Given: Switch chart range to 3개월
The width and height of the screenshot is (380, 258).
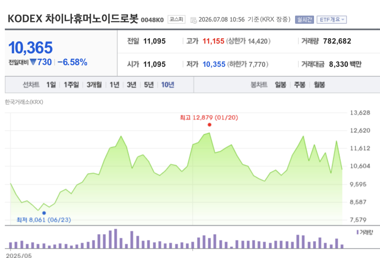Looking at the screenshot, I should 94,85.
